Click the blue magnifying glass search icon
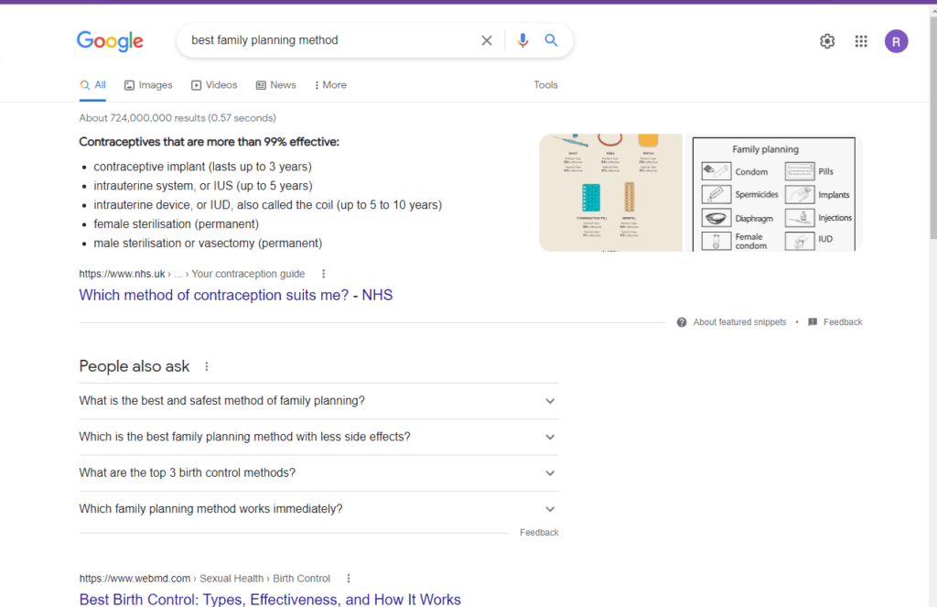 [x=551, y=40]
